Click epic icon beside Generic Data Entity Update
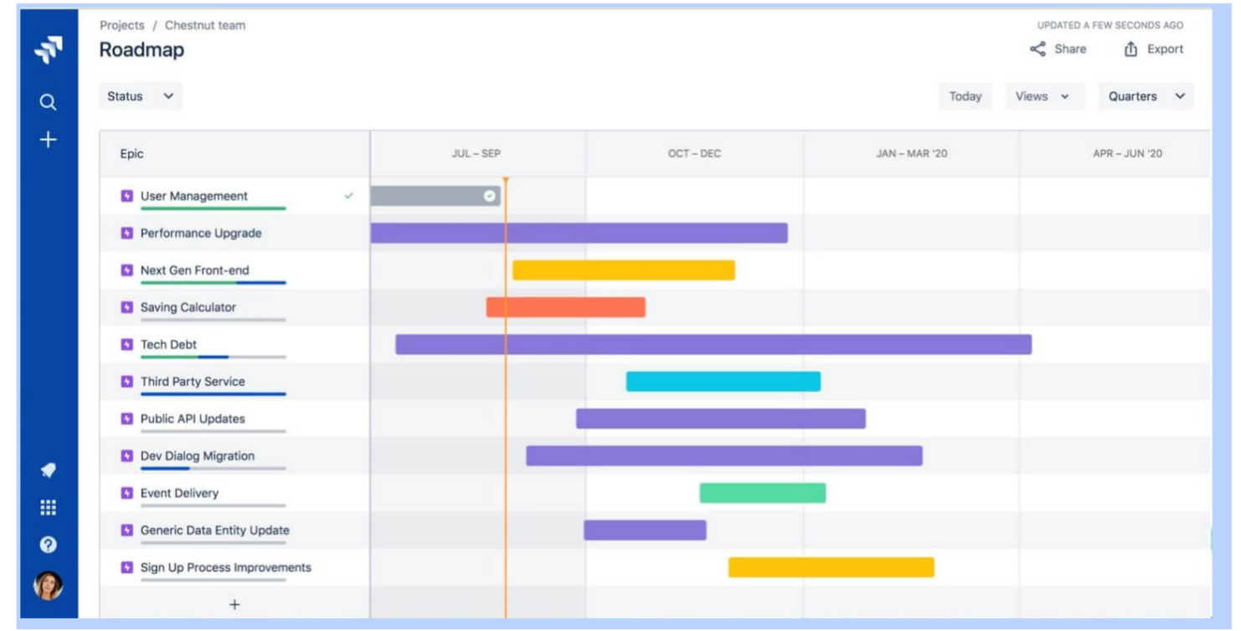Screen dimensions: 1241x631 tap(127, 530)
